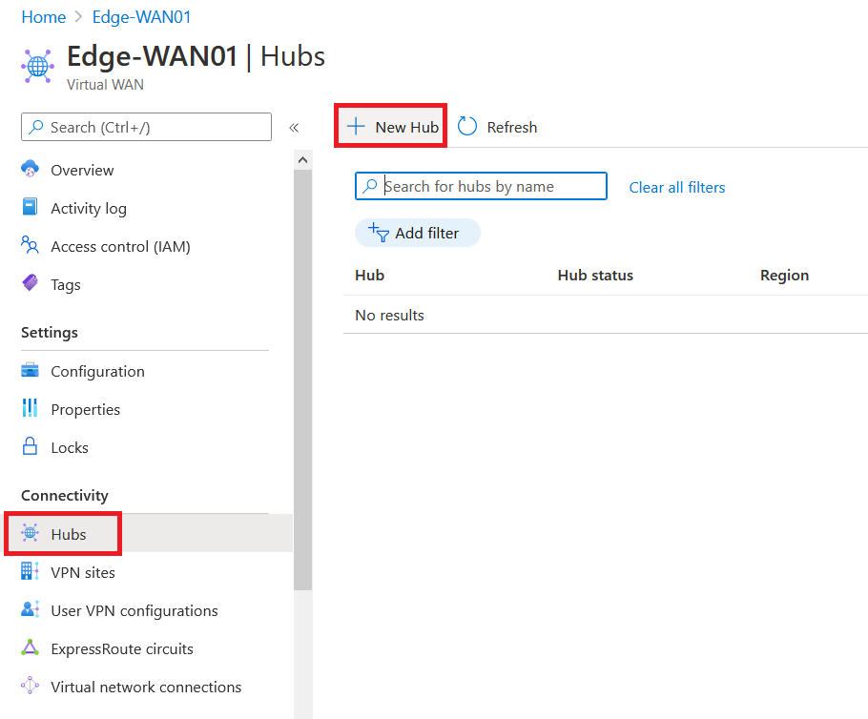Viewport: 868px width, 719px height.
Task: Click the Settings section heading
Action: (50, 333)
